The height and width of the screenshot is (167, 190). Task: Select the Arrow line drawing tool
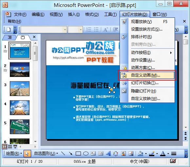(x=70, y=154)
